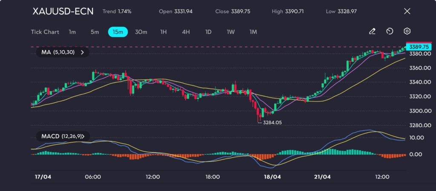Select the 1H timeframe
436x191 pixels.
pyautogui.click(x=163, y=32)
